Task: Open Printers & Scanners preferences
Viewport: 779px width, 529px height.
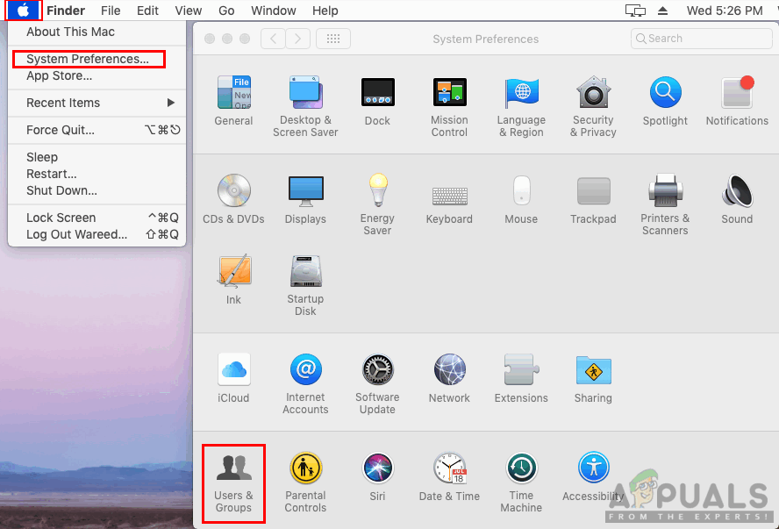Action: coord(665,204)
